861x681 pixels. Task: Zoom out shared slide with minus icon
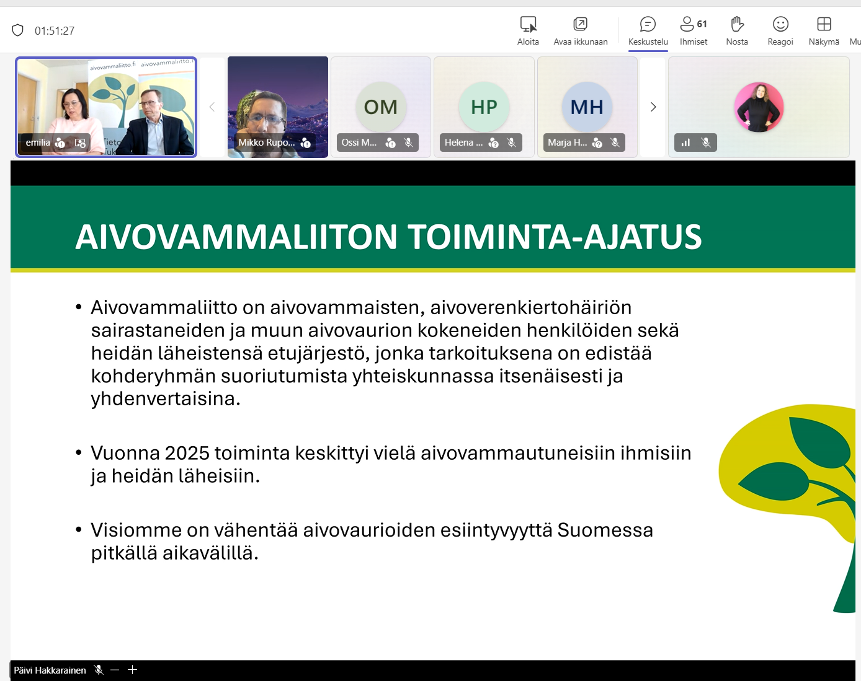point(115,670)
